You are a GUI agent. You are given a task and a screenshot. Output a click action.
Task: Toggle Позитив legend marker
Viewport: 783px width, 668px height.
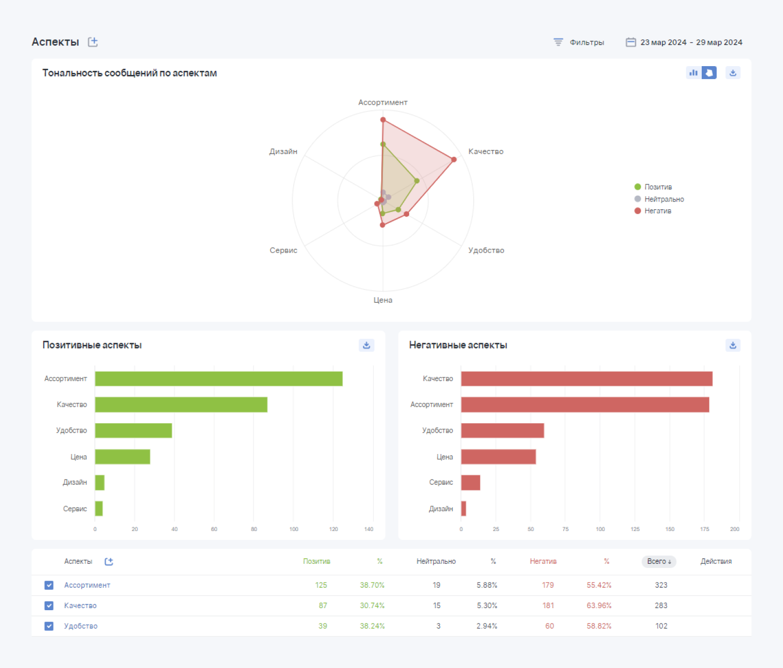tap(638, 187)
